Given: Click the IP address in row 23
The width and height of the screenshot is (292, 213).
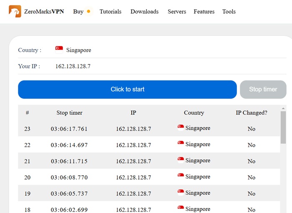Looking at the screenshot, I should point(133,129).
